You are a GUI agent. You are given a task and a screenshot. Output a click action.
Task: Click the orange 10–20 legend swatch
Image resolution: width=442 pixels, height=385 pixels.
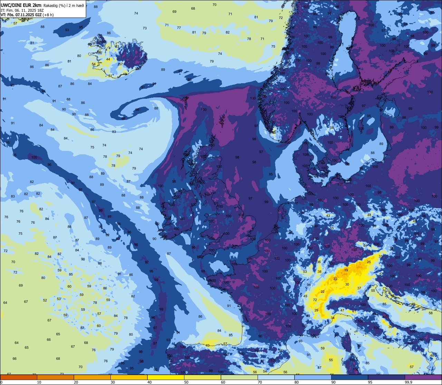click(x=55, y=377)
